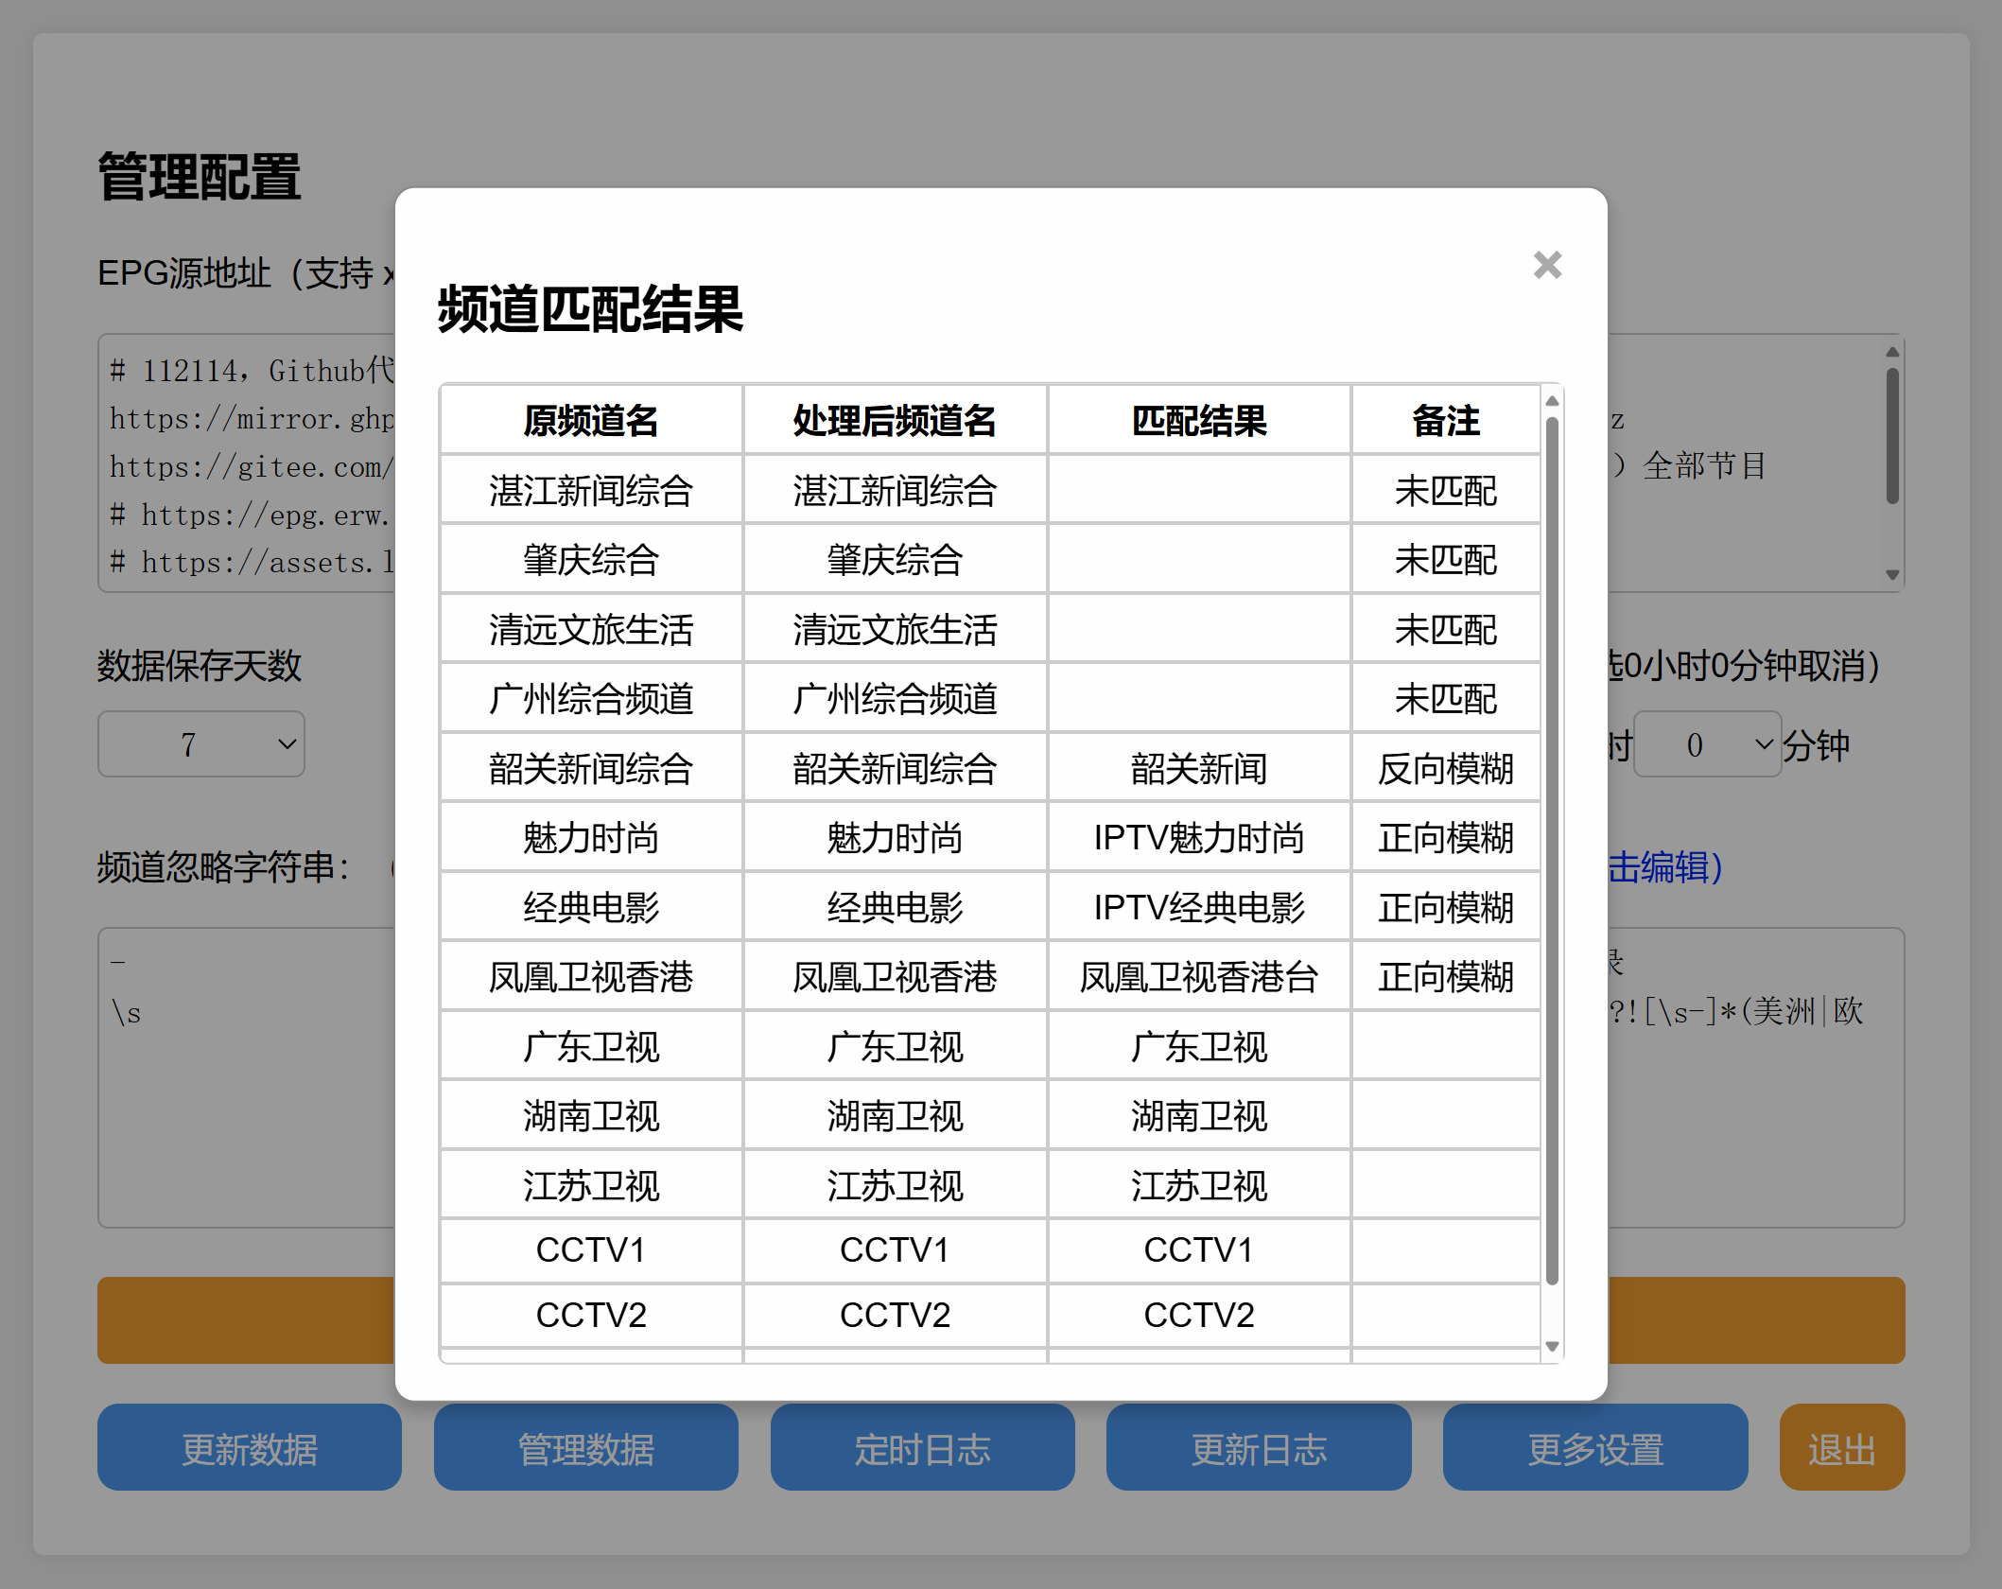
Task: Select 肇庆综合 in the processed channel column
Action: click(895, 560)
